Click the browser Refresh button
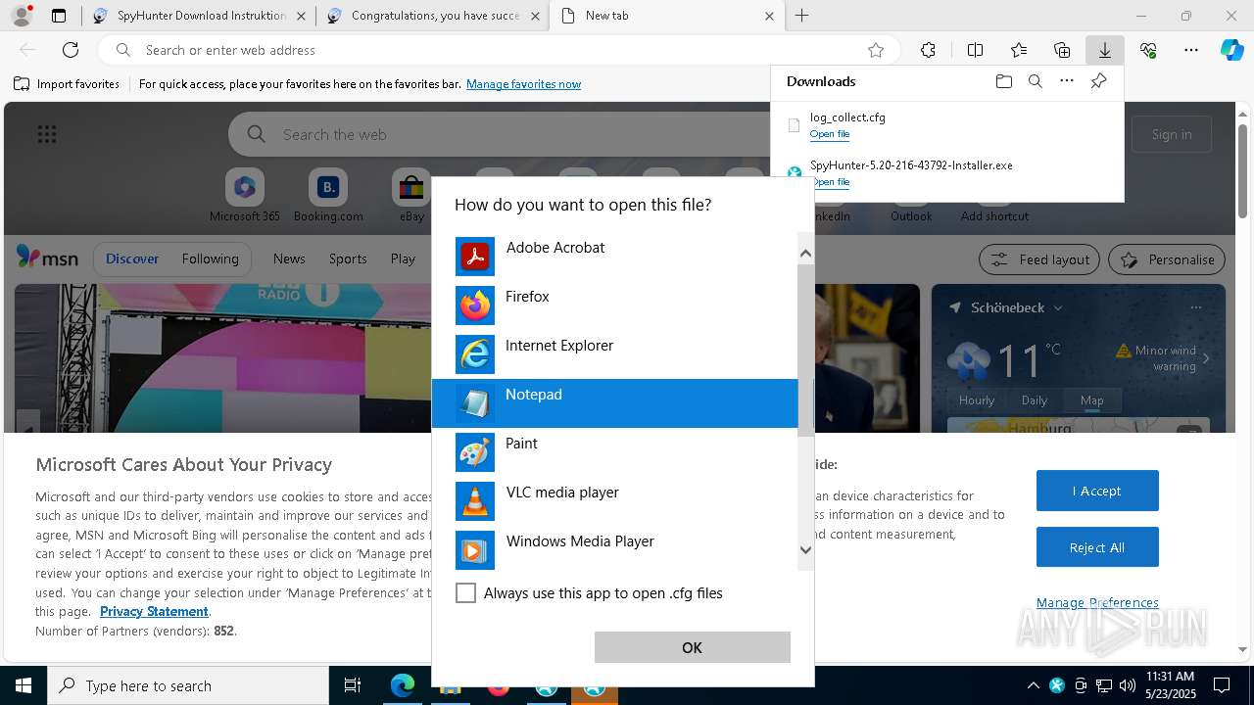This screenshot has height=705, width=1254. [71, 50]
